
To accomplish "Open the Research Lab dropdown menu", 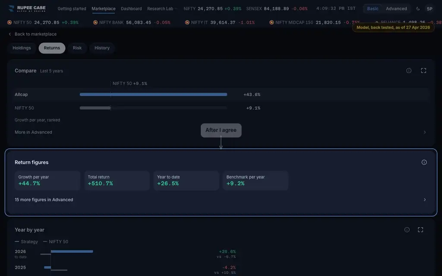I will pyautogui.click(x=162, y=9).
